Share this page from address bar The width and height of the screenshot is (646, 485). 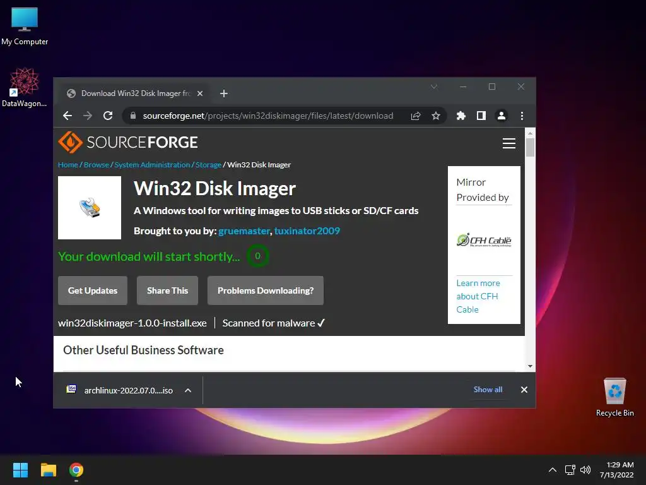pyautogui.click(x=416, y=116)
